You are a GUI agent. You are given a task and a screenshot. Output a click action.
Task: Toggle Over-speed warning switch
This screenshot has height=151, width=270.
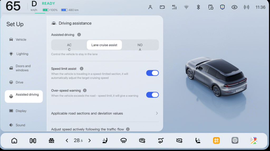pyautogui.click(x=152, y=95)
